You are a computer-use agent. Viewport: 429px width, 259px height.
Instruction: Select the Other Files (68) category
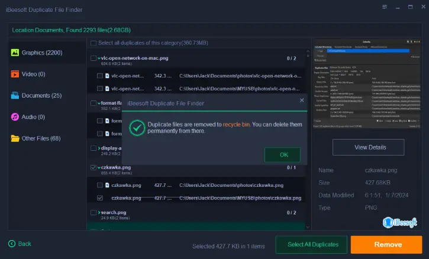pyautogui.click(x=47, y=138)
